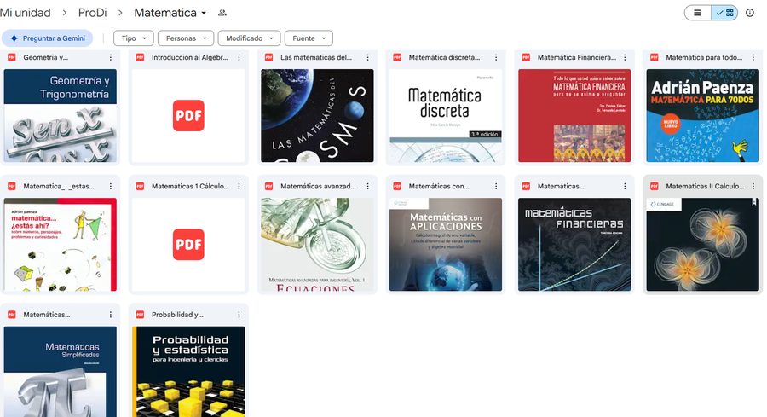Open matemática... ¿estás ahí? cover thumbnail
Image resolution: width=767 pixels, height=417 pixels.
click(61, 244)
